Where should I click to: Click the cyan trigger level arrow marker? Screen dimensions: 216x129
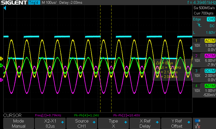tap(191, 48)
